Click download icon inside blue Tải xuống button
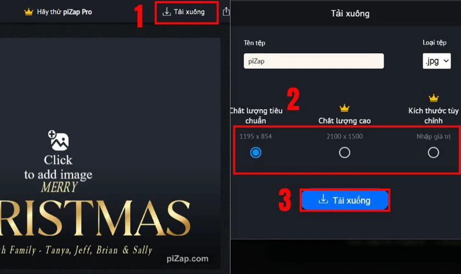 [323, 199]
